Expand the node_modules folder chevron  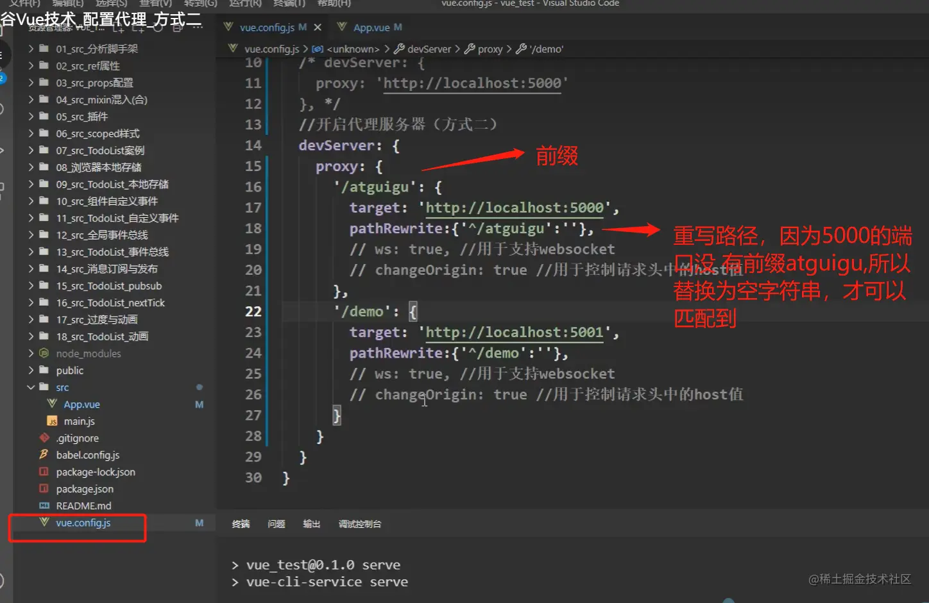pyautogui.click(x=31, y=353)
